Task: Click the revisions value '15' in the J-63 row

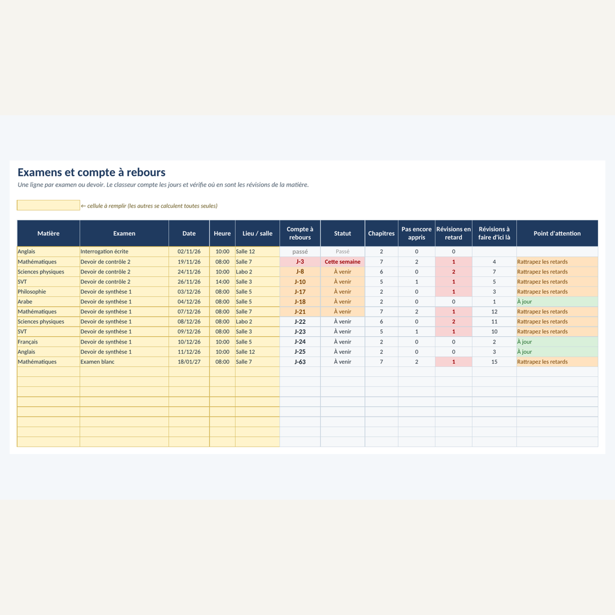Action: point(495,362)
